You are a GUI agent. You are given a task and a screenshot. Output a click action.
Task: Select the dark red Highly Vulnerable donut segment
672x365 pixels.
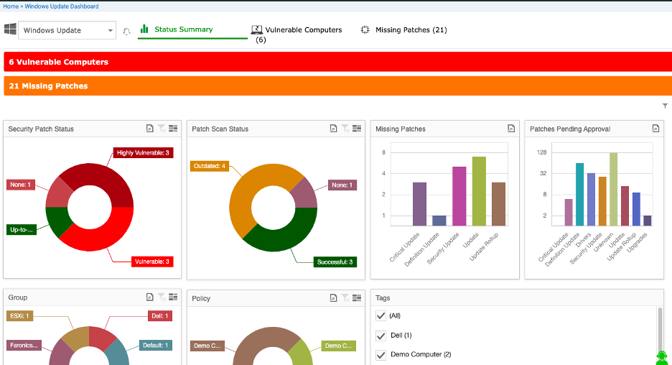[x=103, y=178]
